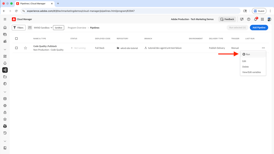This screenshot has height=154, width=274.
Task: Open the book learning sidebar icon
Action: click(x=5, y=148)
